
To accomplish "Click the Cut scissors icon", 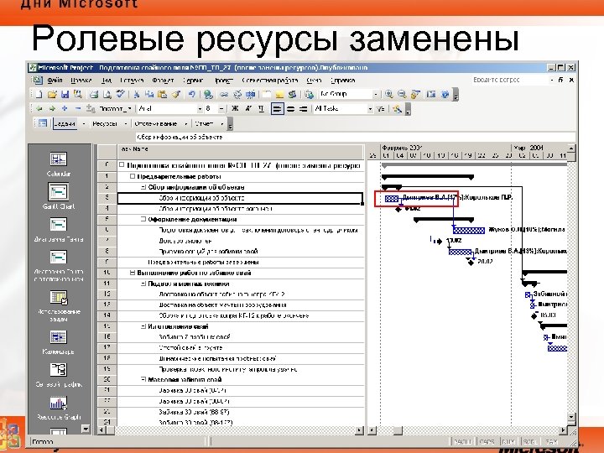I will point(137,94).
